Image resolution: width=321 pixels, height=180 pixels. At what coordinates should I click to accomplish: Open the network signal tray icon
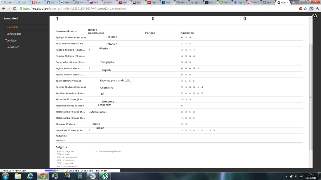pyautogui.click(x=301, y=176)
